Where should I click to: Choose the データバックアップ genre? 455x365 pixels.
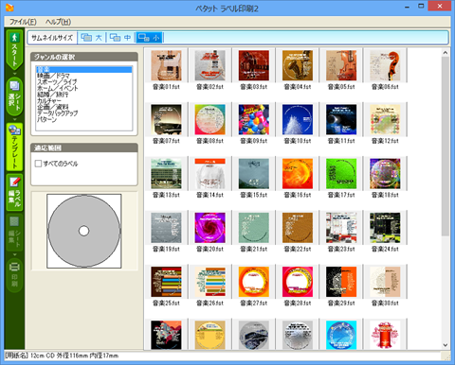[57, 113]
